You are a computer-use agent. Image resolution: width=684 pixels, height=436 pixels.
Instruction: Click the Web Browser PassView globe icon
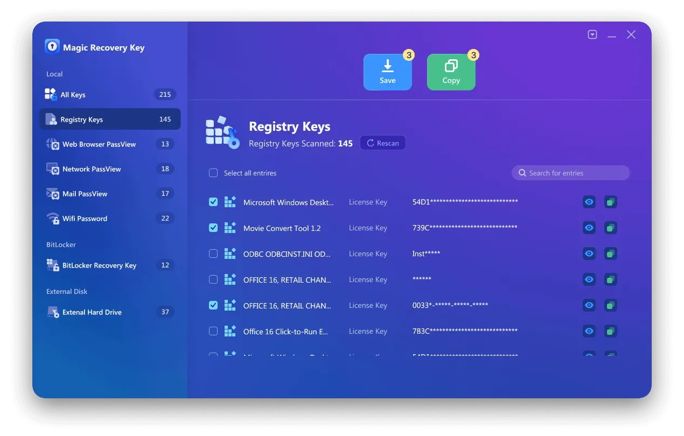(53, 144)
